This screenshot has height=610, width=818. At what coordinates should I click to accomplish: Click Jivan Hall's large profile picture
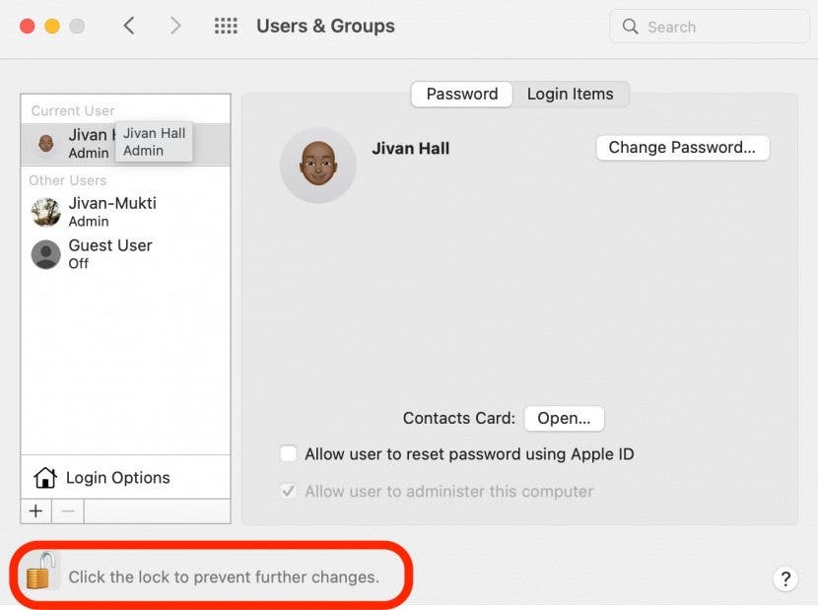click(318, 165)
